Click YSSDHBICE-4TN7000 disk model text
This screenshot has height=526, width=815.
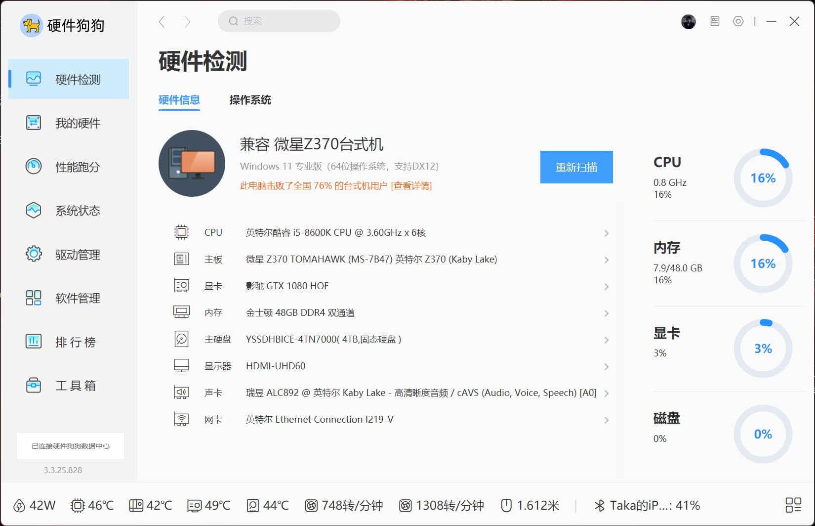tap(324, 339)
